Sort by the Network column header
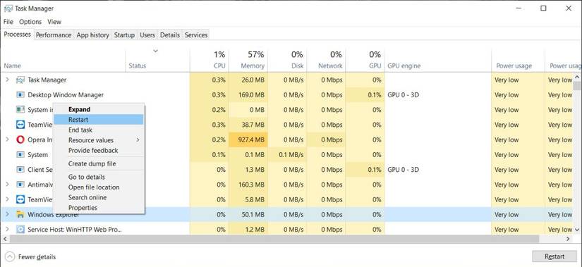This screenshot has height=267, width=582. click(326, 60)
